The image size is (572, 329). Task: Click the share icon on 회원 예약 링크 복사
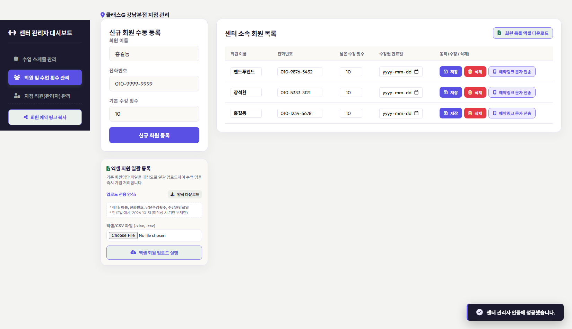pos(26,117)
